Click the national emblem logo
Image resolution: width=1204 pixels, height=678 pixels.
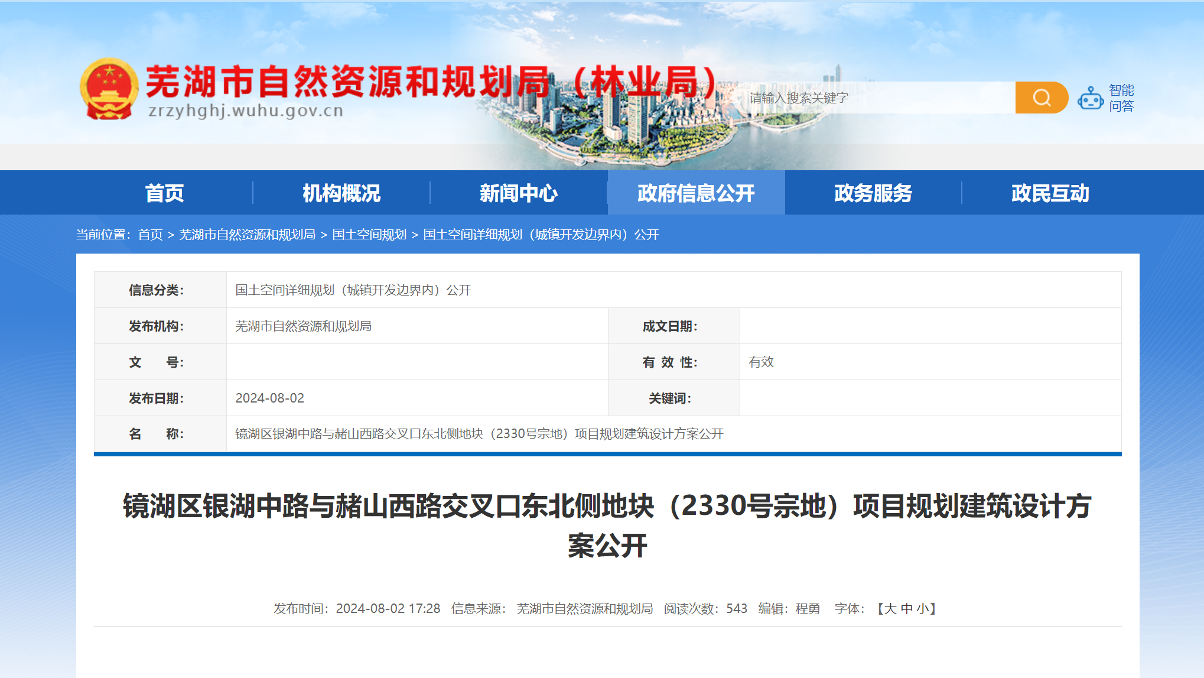click(109, 89)
